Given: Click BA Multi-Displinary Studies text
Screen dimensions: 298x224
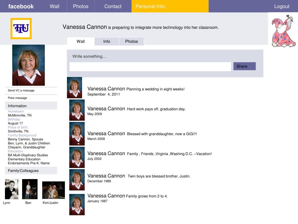Looking at the screenshot, I should pyautogui.click(x=28, y=155).
